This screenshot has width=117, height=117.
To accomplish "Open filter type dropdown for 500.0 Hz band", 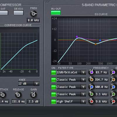I will [x=83, y=87].
